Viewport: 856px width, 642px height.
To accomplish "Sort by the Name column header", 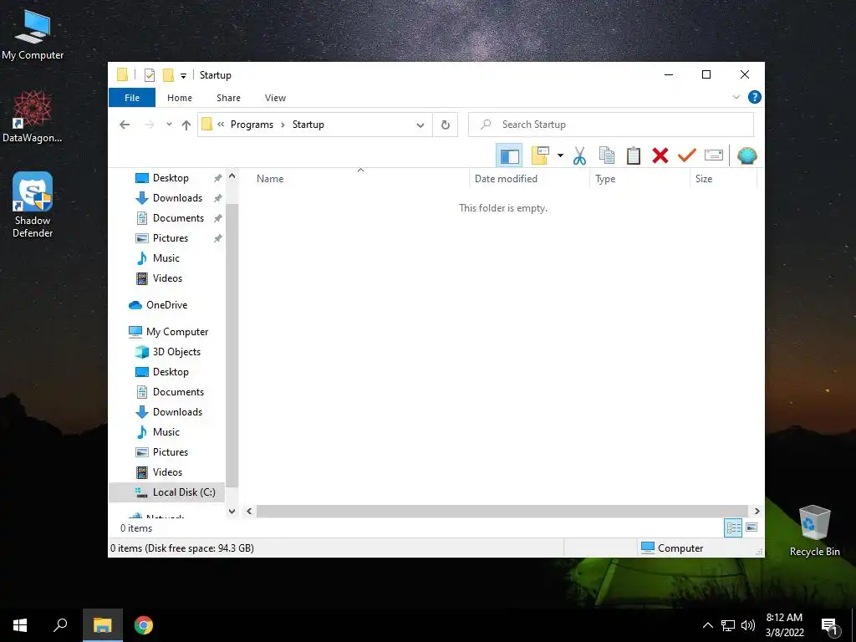I will (x=359, y=179).
